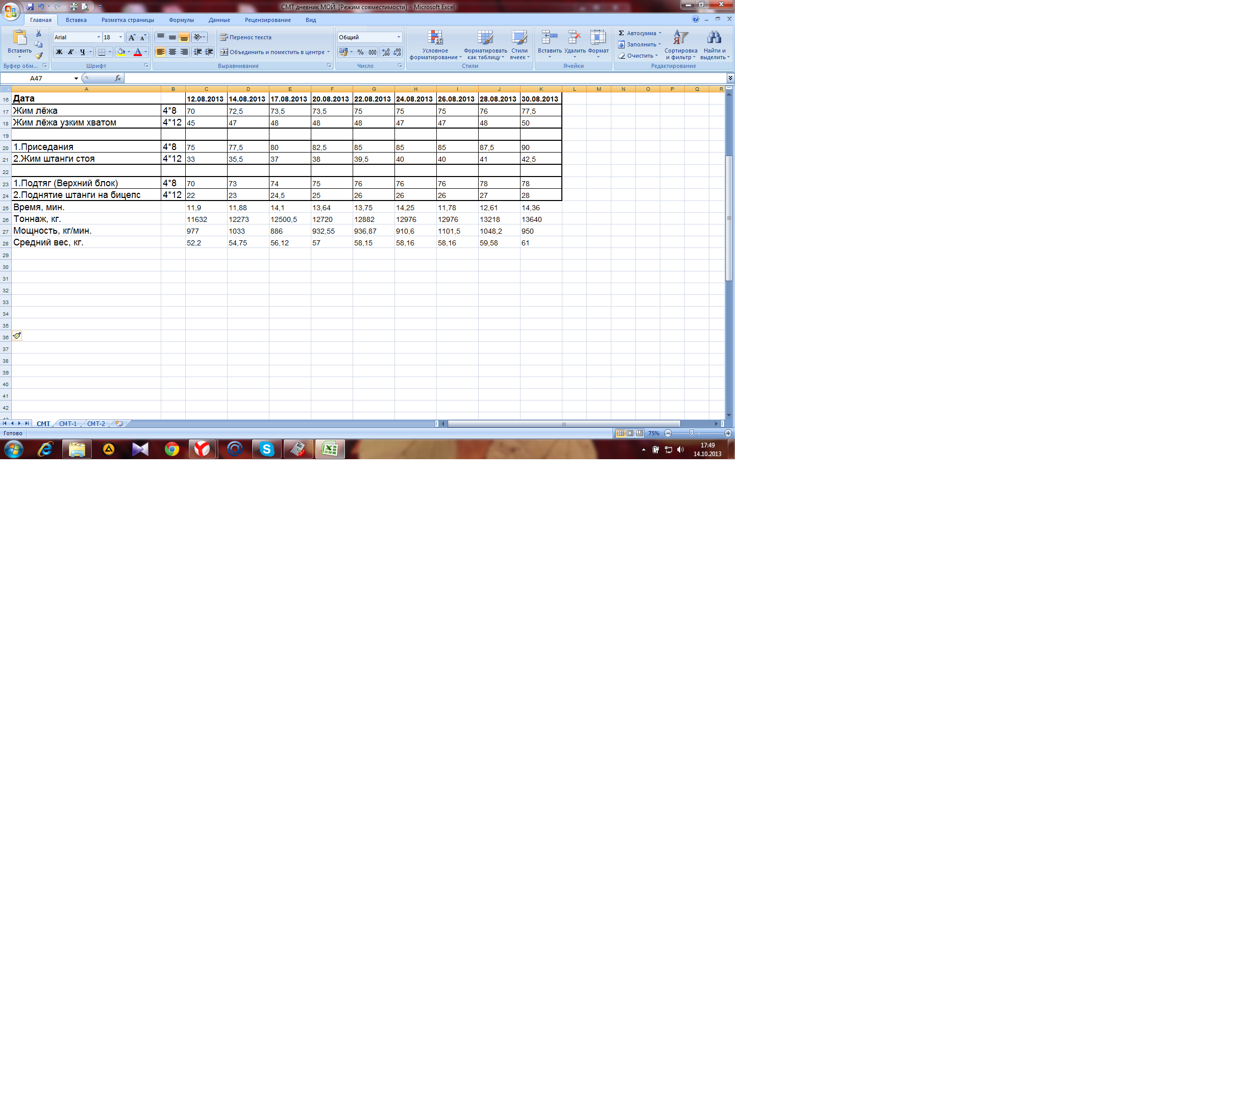Toggle bold Ж formatting
Image resolution: width=1237 pixels, height=1100 pixels.
(59, 52)
